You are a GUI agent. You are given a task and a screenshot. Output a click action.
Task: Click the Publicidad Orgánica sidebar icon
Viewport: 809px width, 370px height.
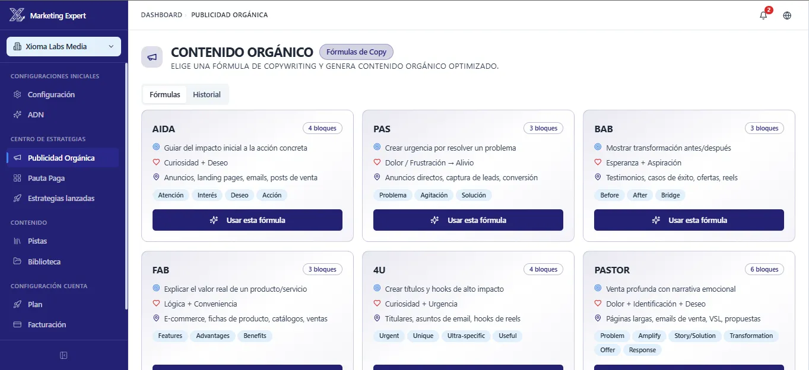[19, 158]
